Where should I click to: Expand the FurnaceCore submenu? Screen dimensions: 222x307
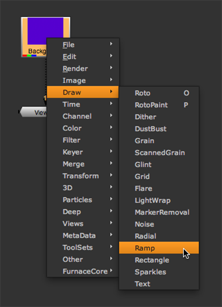[83, 271]
